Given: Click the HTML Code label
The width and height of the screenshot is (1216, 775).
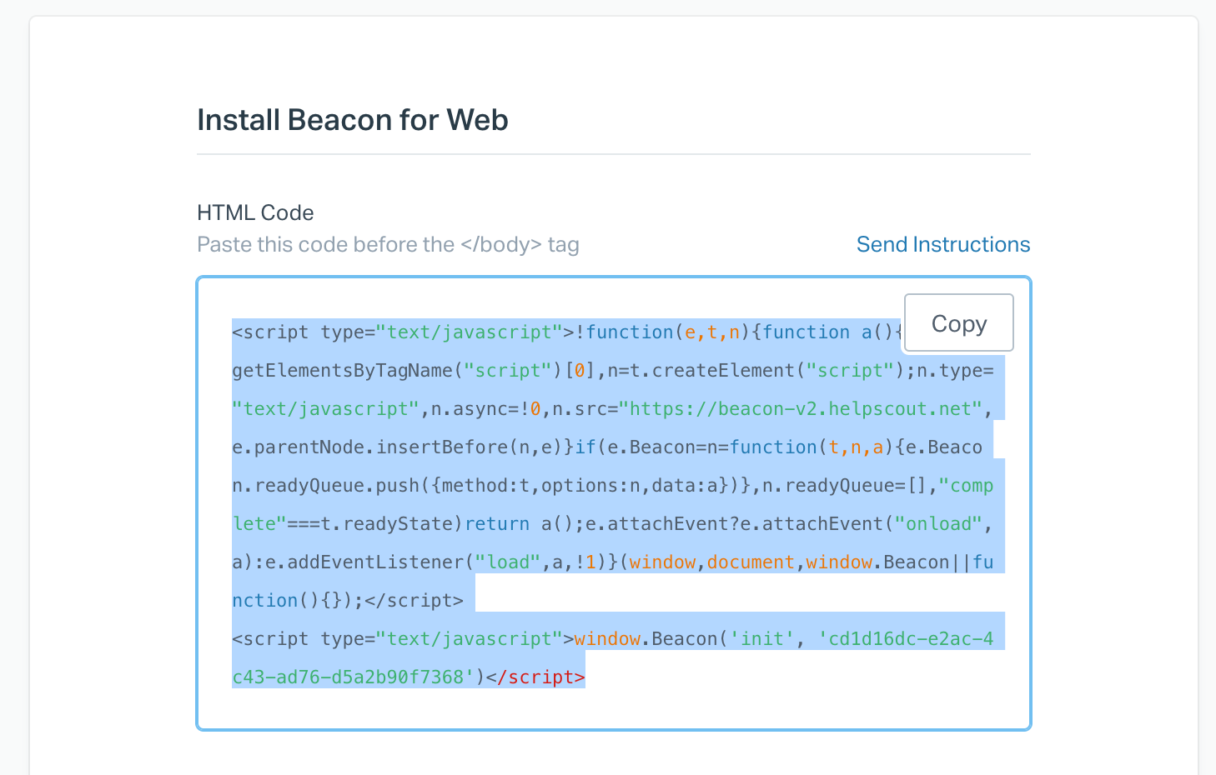Looking at the screenshot, I should (x=255, y=212).
